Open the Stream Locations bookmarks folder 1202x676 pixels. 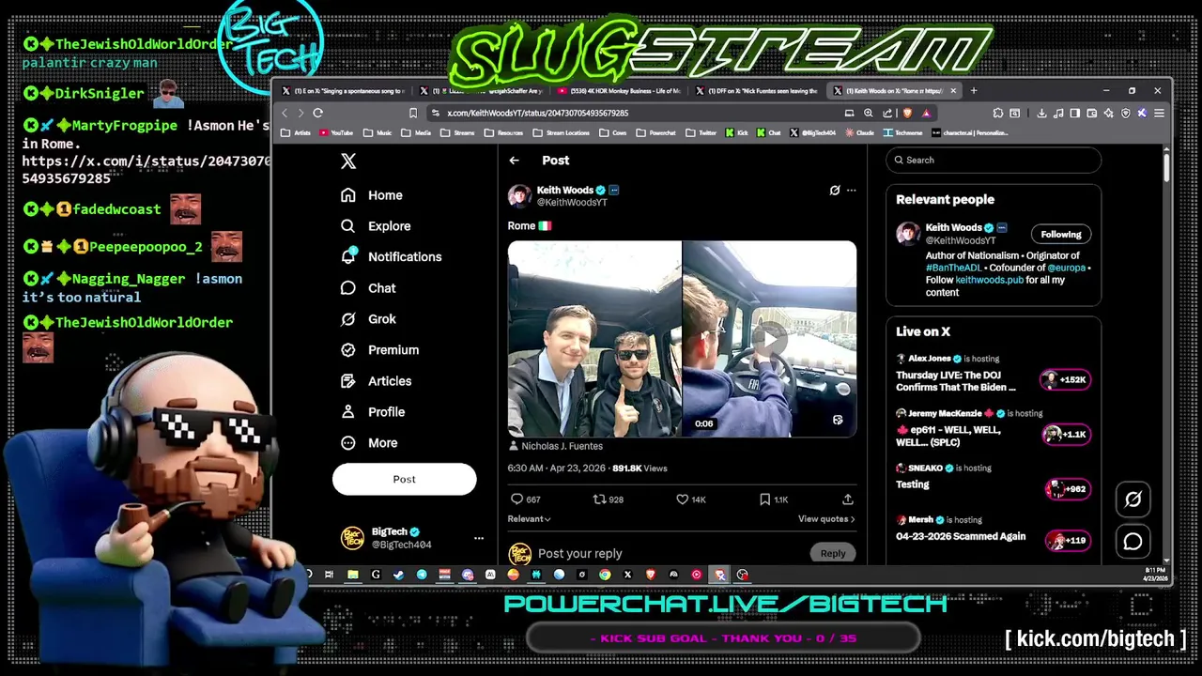(x=562, y=133)
